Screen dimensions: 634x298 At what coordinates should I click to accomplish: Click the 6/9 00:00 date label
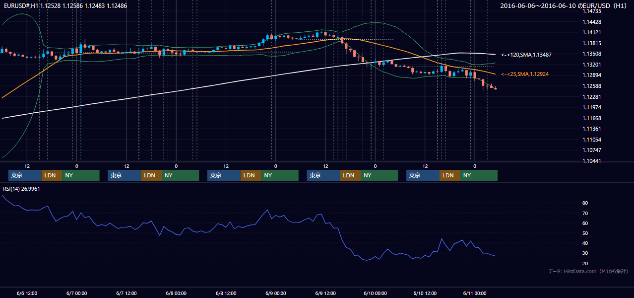tap(275, 293)
